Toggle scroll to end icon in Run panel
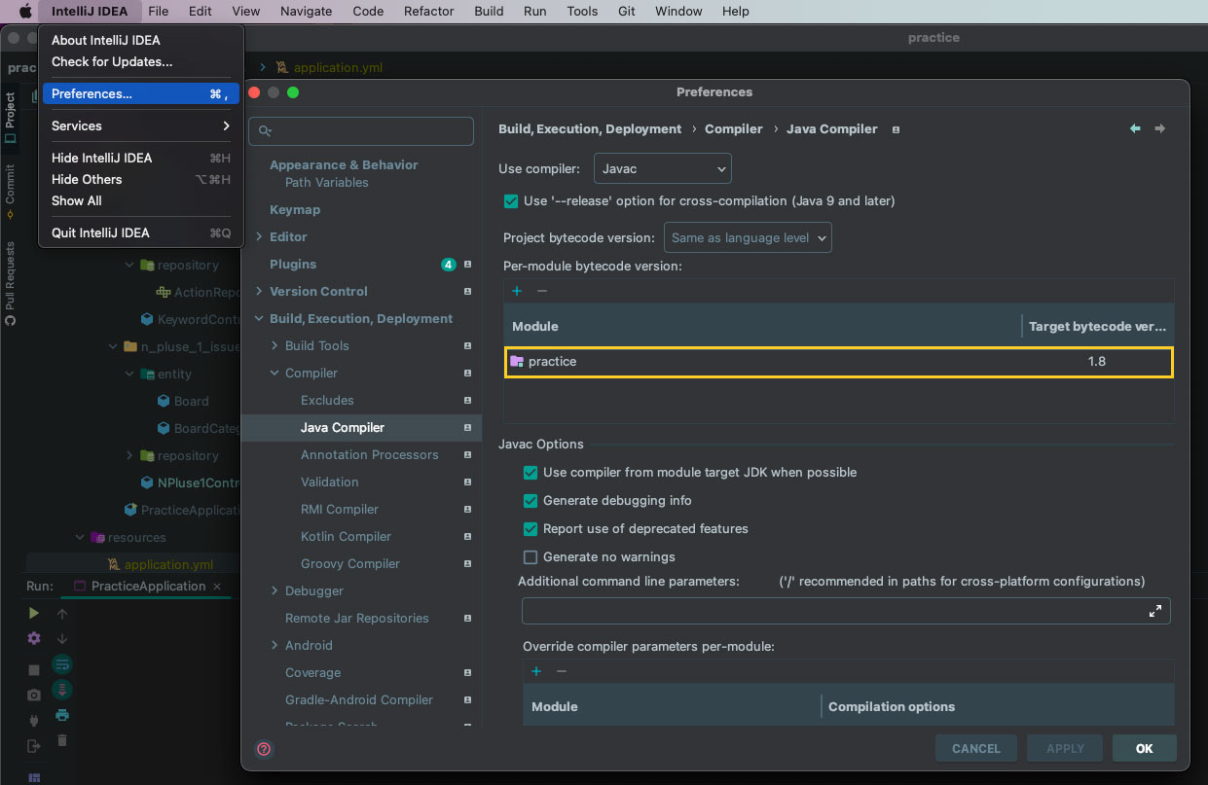Viewport: 1208px width, 785px height. click(62, 690)
